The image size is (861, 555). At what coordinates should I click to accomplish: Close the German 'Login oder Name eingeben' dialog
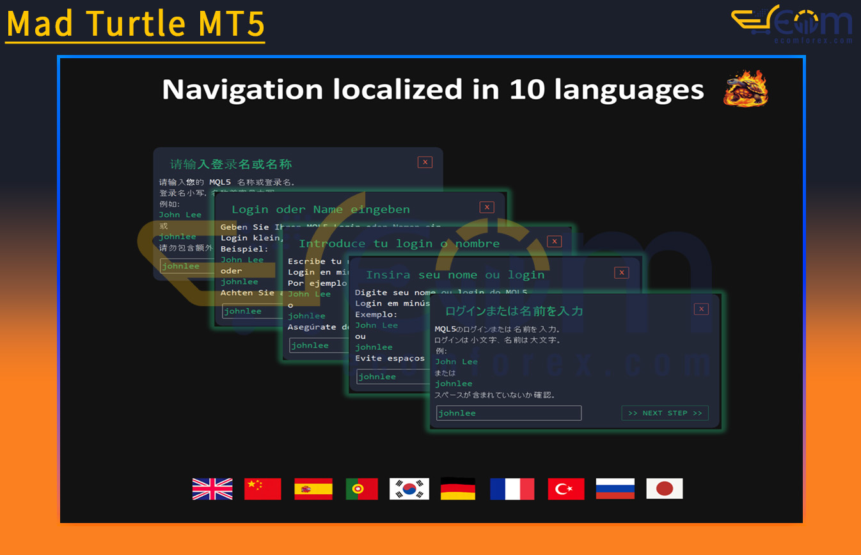click(487, 207)
